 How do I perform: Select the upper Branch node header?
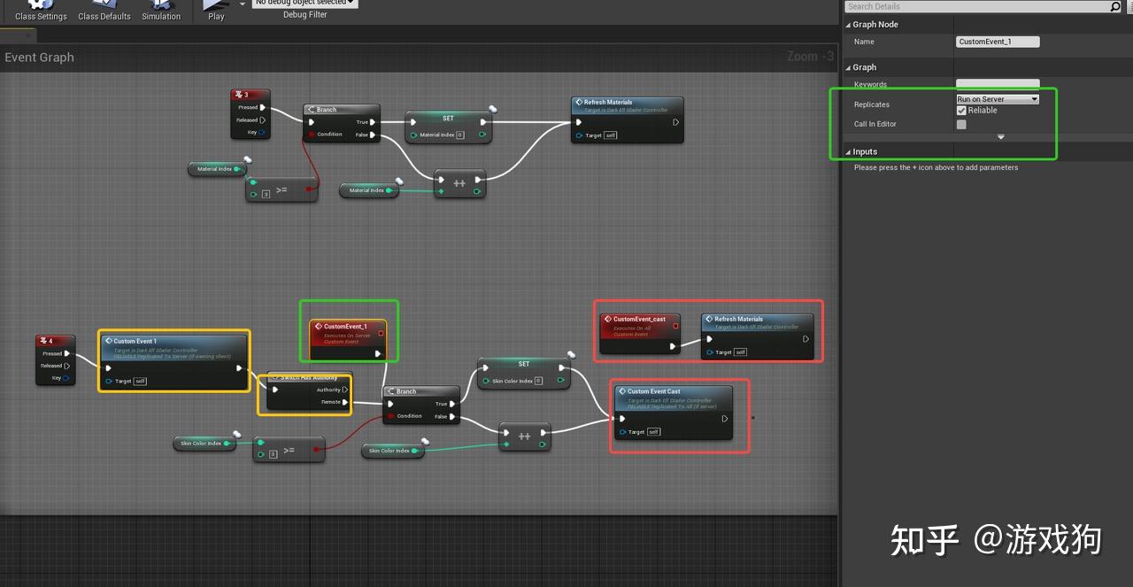(342, 110)
